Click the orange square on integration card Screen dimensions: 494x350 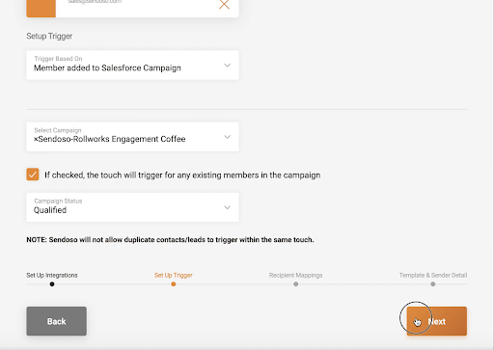41,9
